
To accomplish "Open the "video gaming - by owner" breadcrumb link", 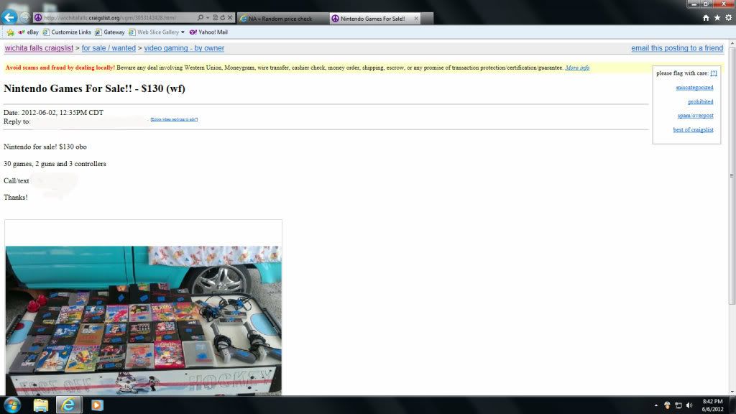I will [184, 48].
